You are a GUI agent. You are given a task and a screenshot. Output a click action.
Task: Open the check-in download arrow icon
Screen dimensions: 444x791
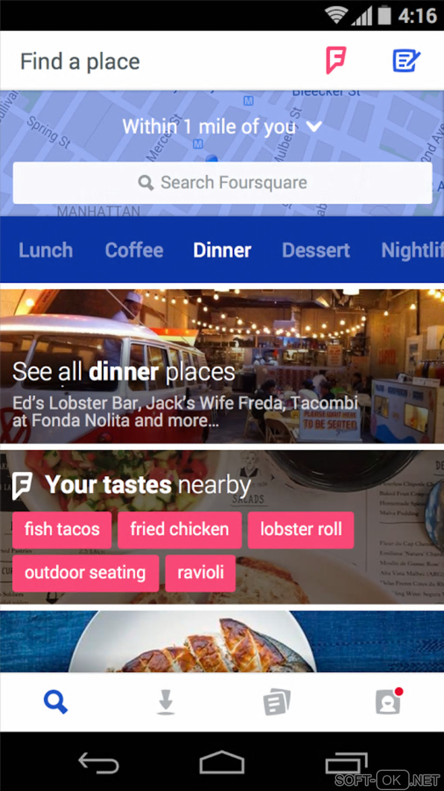[x=166, y=702]
